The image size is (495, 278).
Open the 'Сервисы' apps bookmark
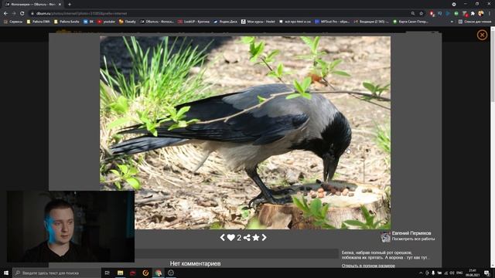tap(13, 22)
